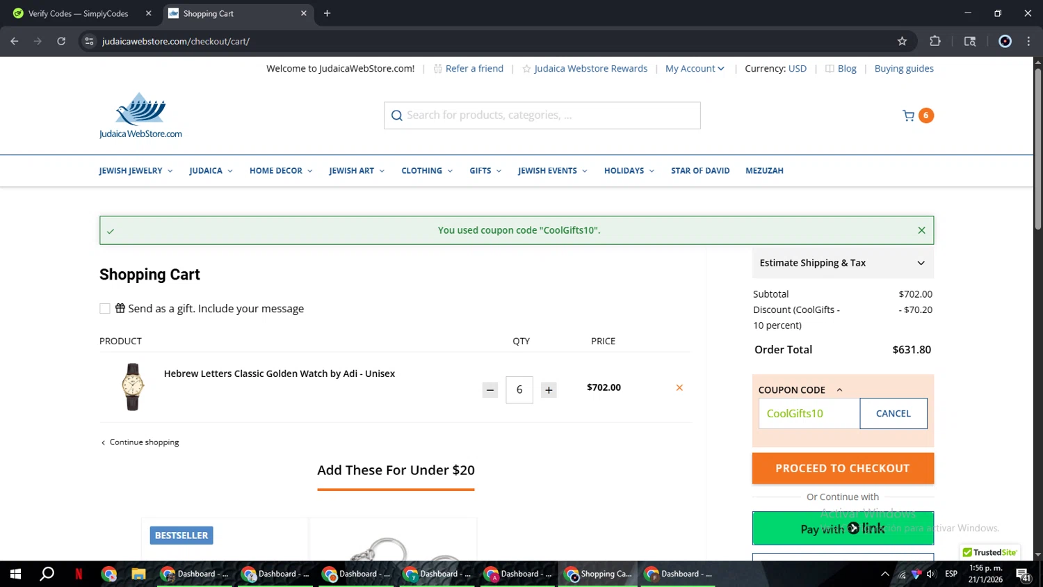The image size is (1043, 587).
Task: Open the shopping cart icon in header
Action: pyautogui.click(x=908, y=115)
